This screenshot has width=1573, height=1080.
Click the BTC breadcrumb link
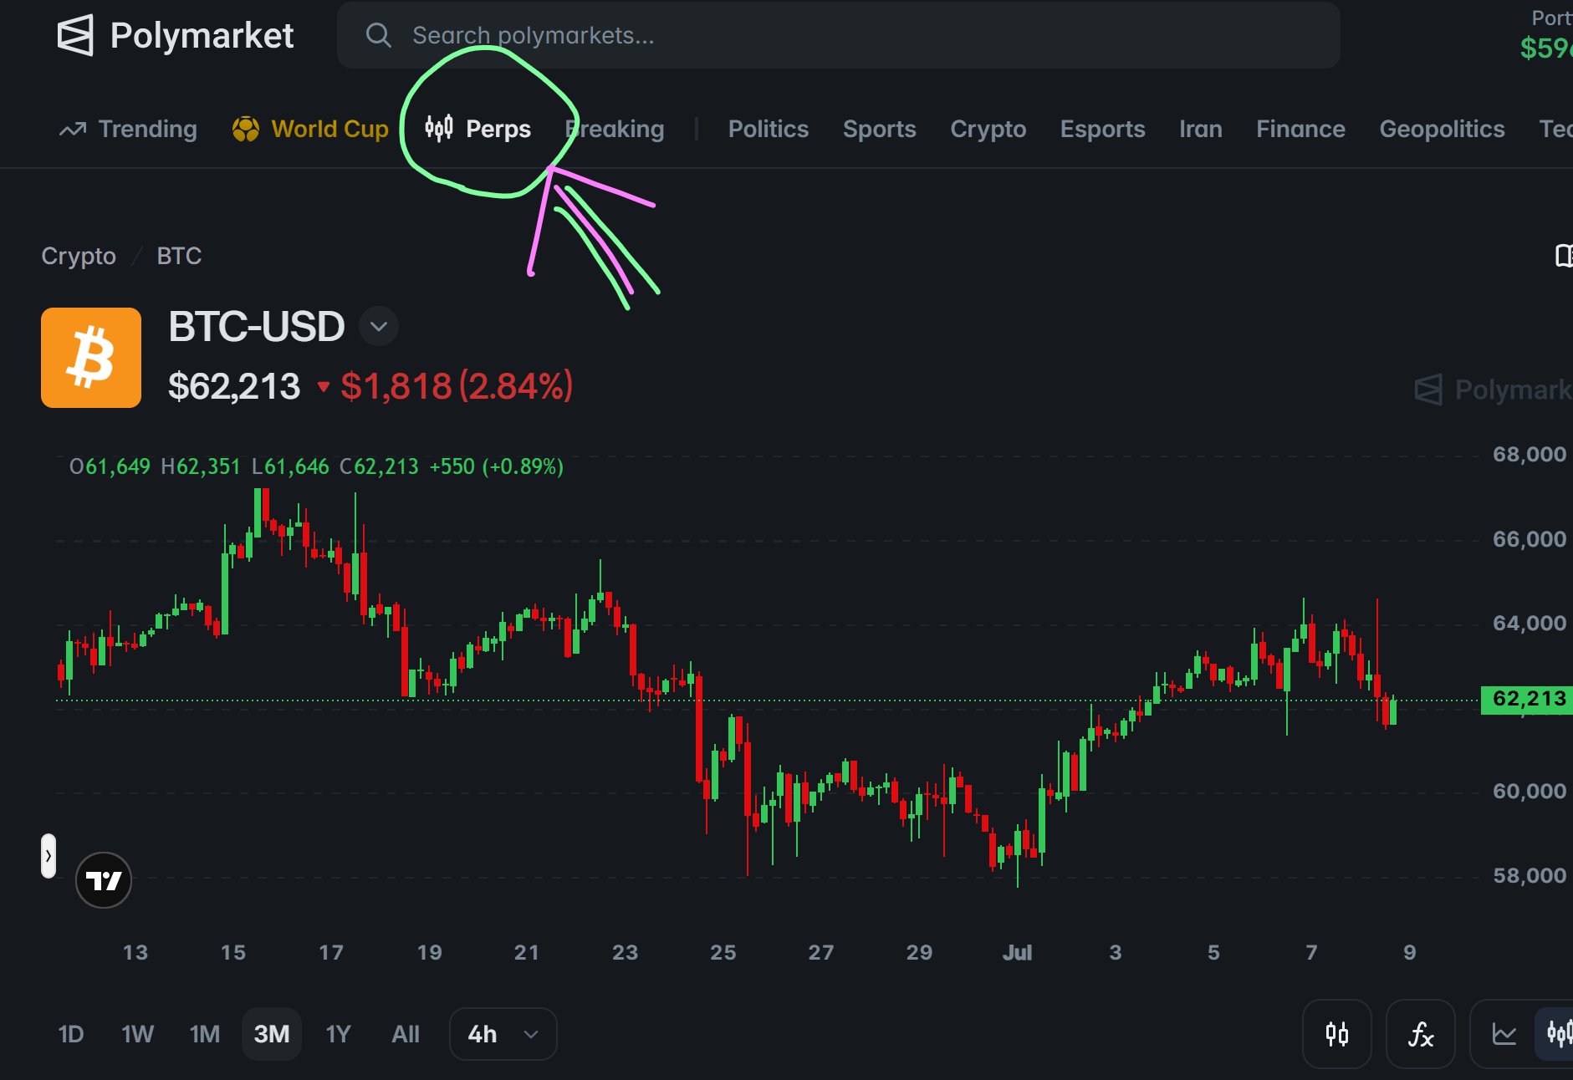tap(179, 256)
